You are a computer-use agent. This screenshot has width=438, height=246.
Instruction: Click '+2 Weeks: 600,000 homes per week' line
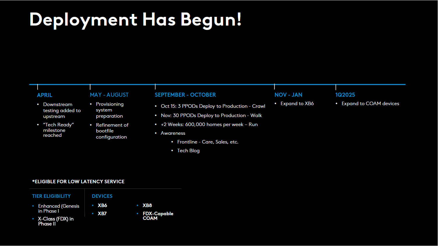pyautogui.click(x=209, y=124)
